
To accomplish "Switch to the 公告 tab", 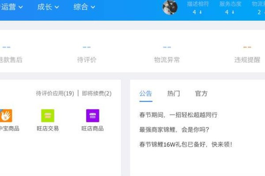I will 146,93.
